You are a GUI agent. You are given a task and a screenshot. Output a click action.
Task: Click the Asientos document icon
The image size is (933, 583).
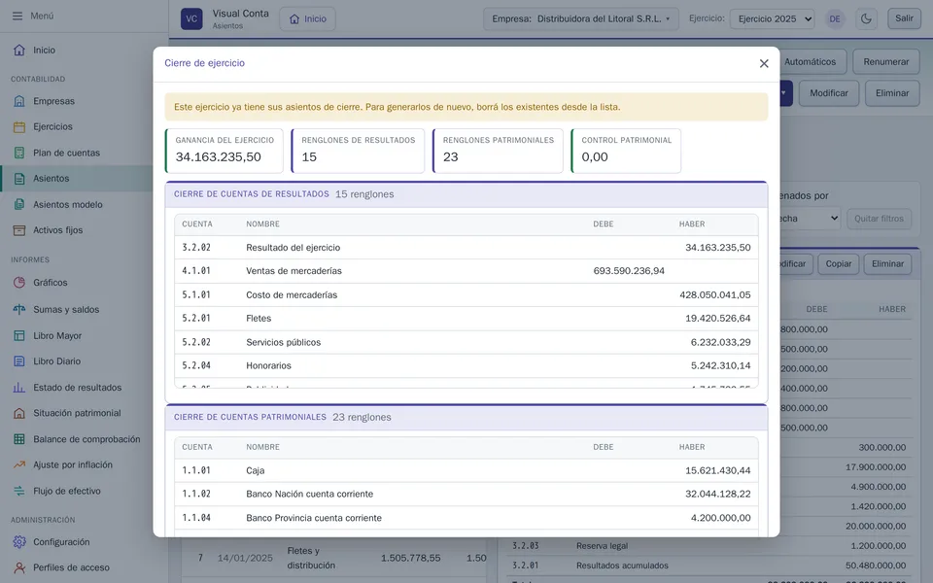[19, 179]
